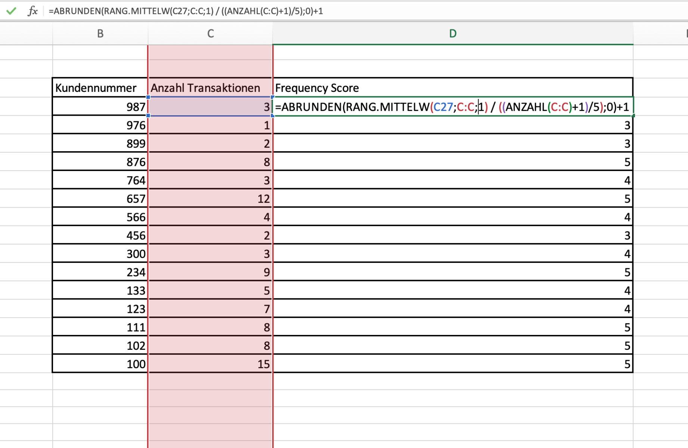Select the Frequency Score header cell
The image size is (688, 448).
click(x=452, y=88)
